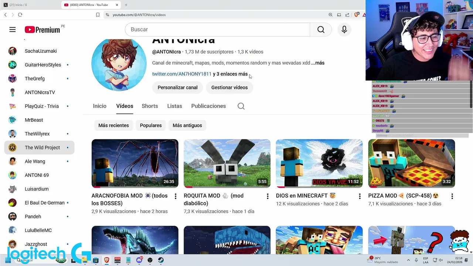
Task: Open DIOS en MINECRAFT video thumbnail
Action: 319,163
